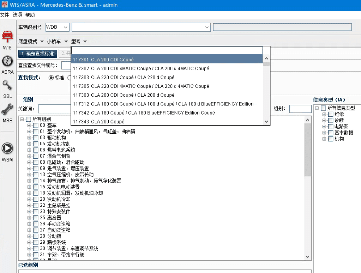Open the WIS car icon module
Screen dimensions: 361x273
click(7, 37)
